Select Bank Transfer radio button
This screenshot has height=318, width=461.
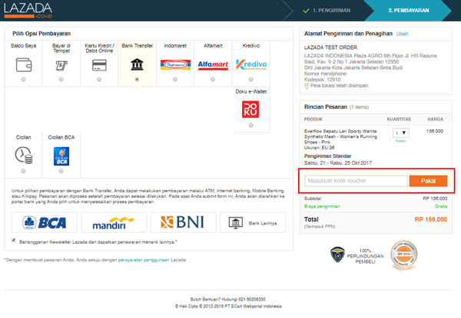pos(137,80)
